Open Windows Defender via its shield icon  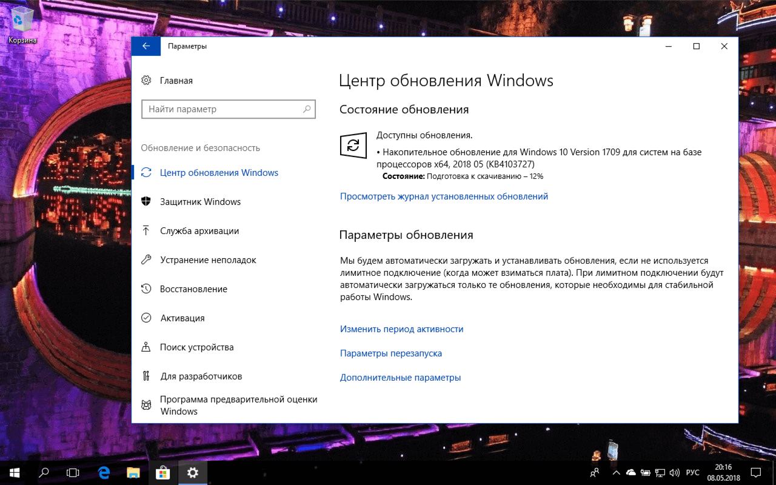pyautogui.click(x=146, y=201)
